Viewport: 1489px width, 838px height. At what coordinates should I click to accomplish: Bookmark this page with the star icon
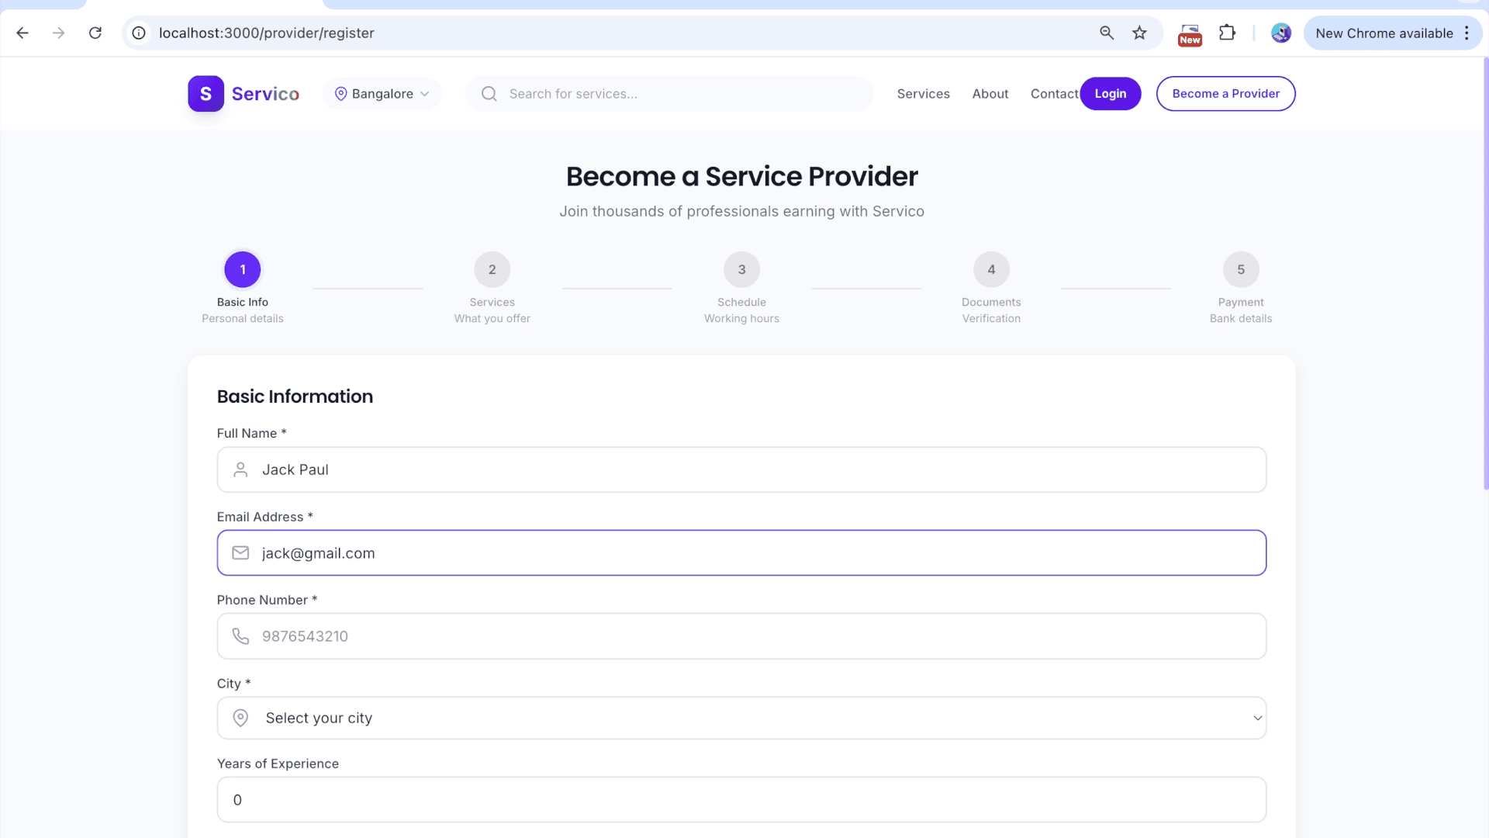click(x=1139, y=33)
